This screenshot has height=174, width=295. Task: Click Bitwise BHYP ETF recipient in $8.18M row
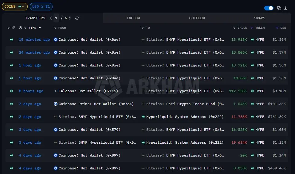185,91
